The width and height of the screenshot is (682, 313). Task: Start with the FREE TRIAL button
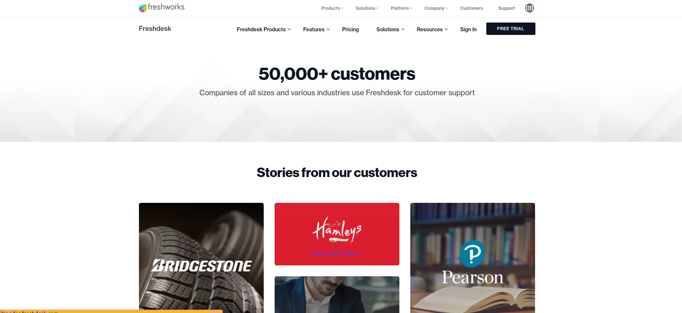510,29
